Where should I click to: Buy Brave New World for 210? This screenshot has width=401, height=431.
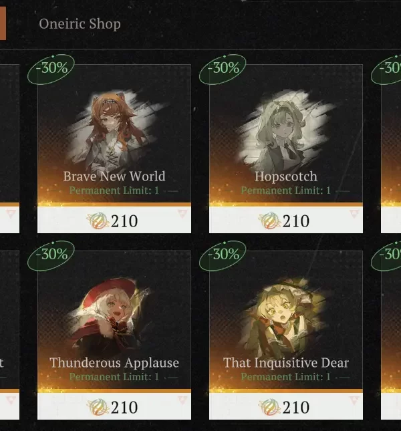click(114, 220)
